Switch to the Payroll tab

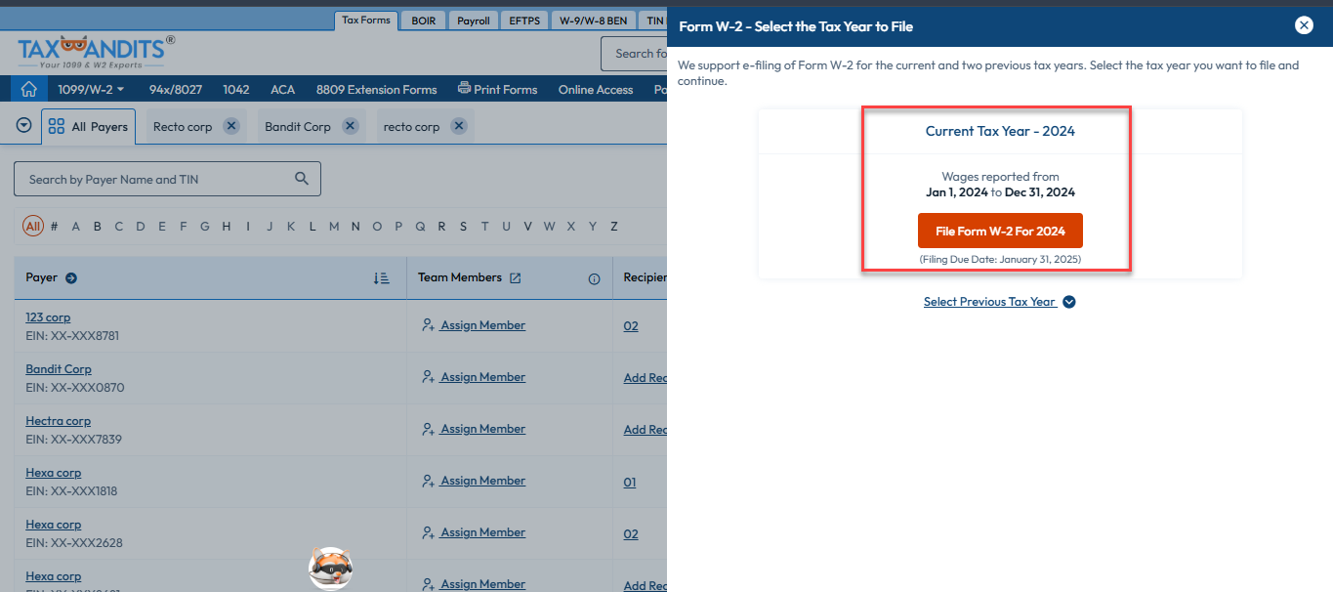475,20
